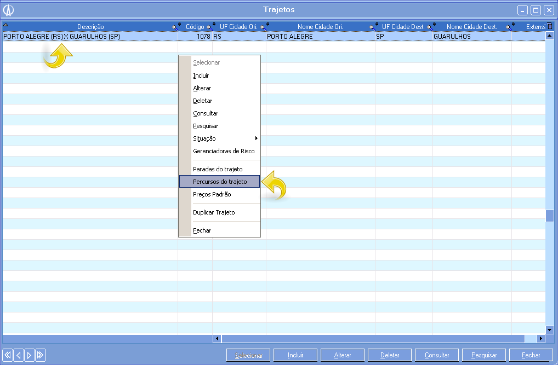Choose Duplicar Trajeto in context menu
Screen dimensions: 558x365
(x=214, y=212)
